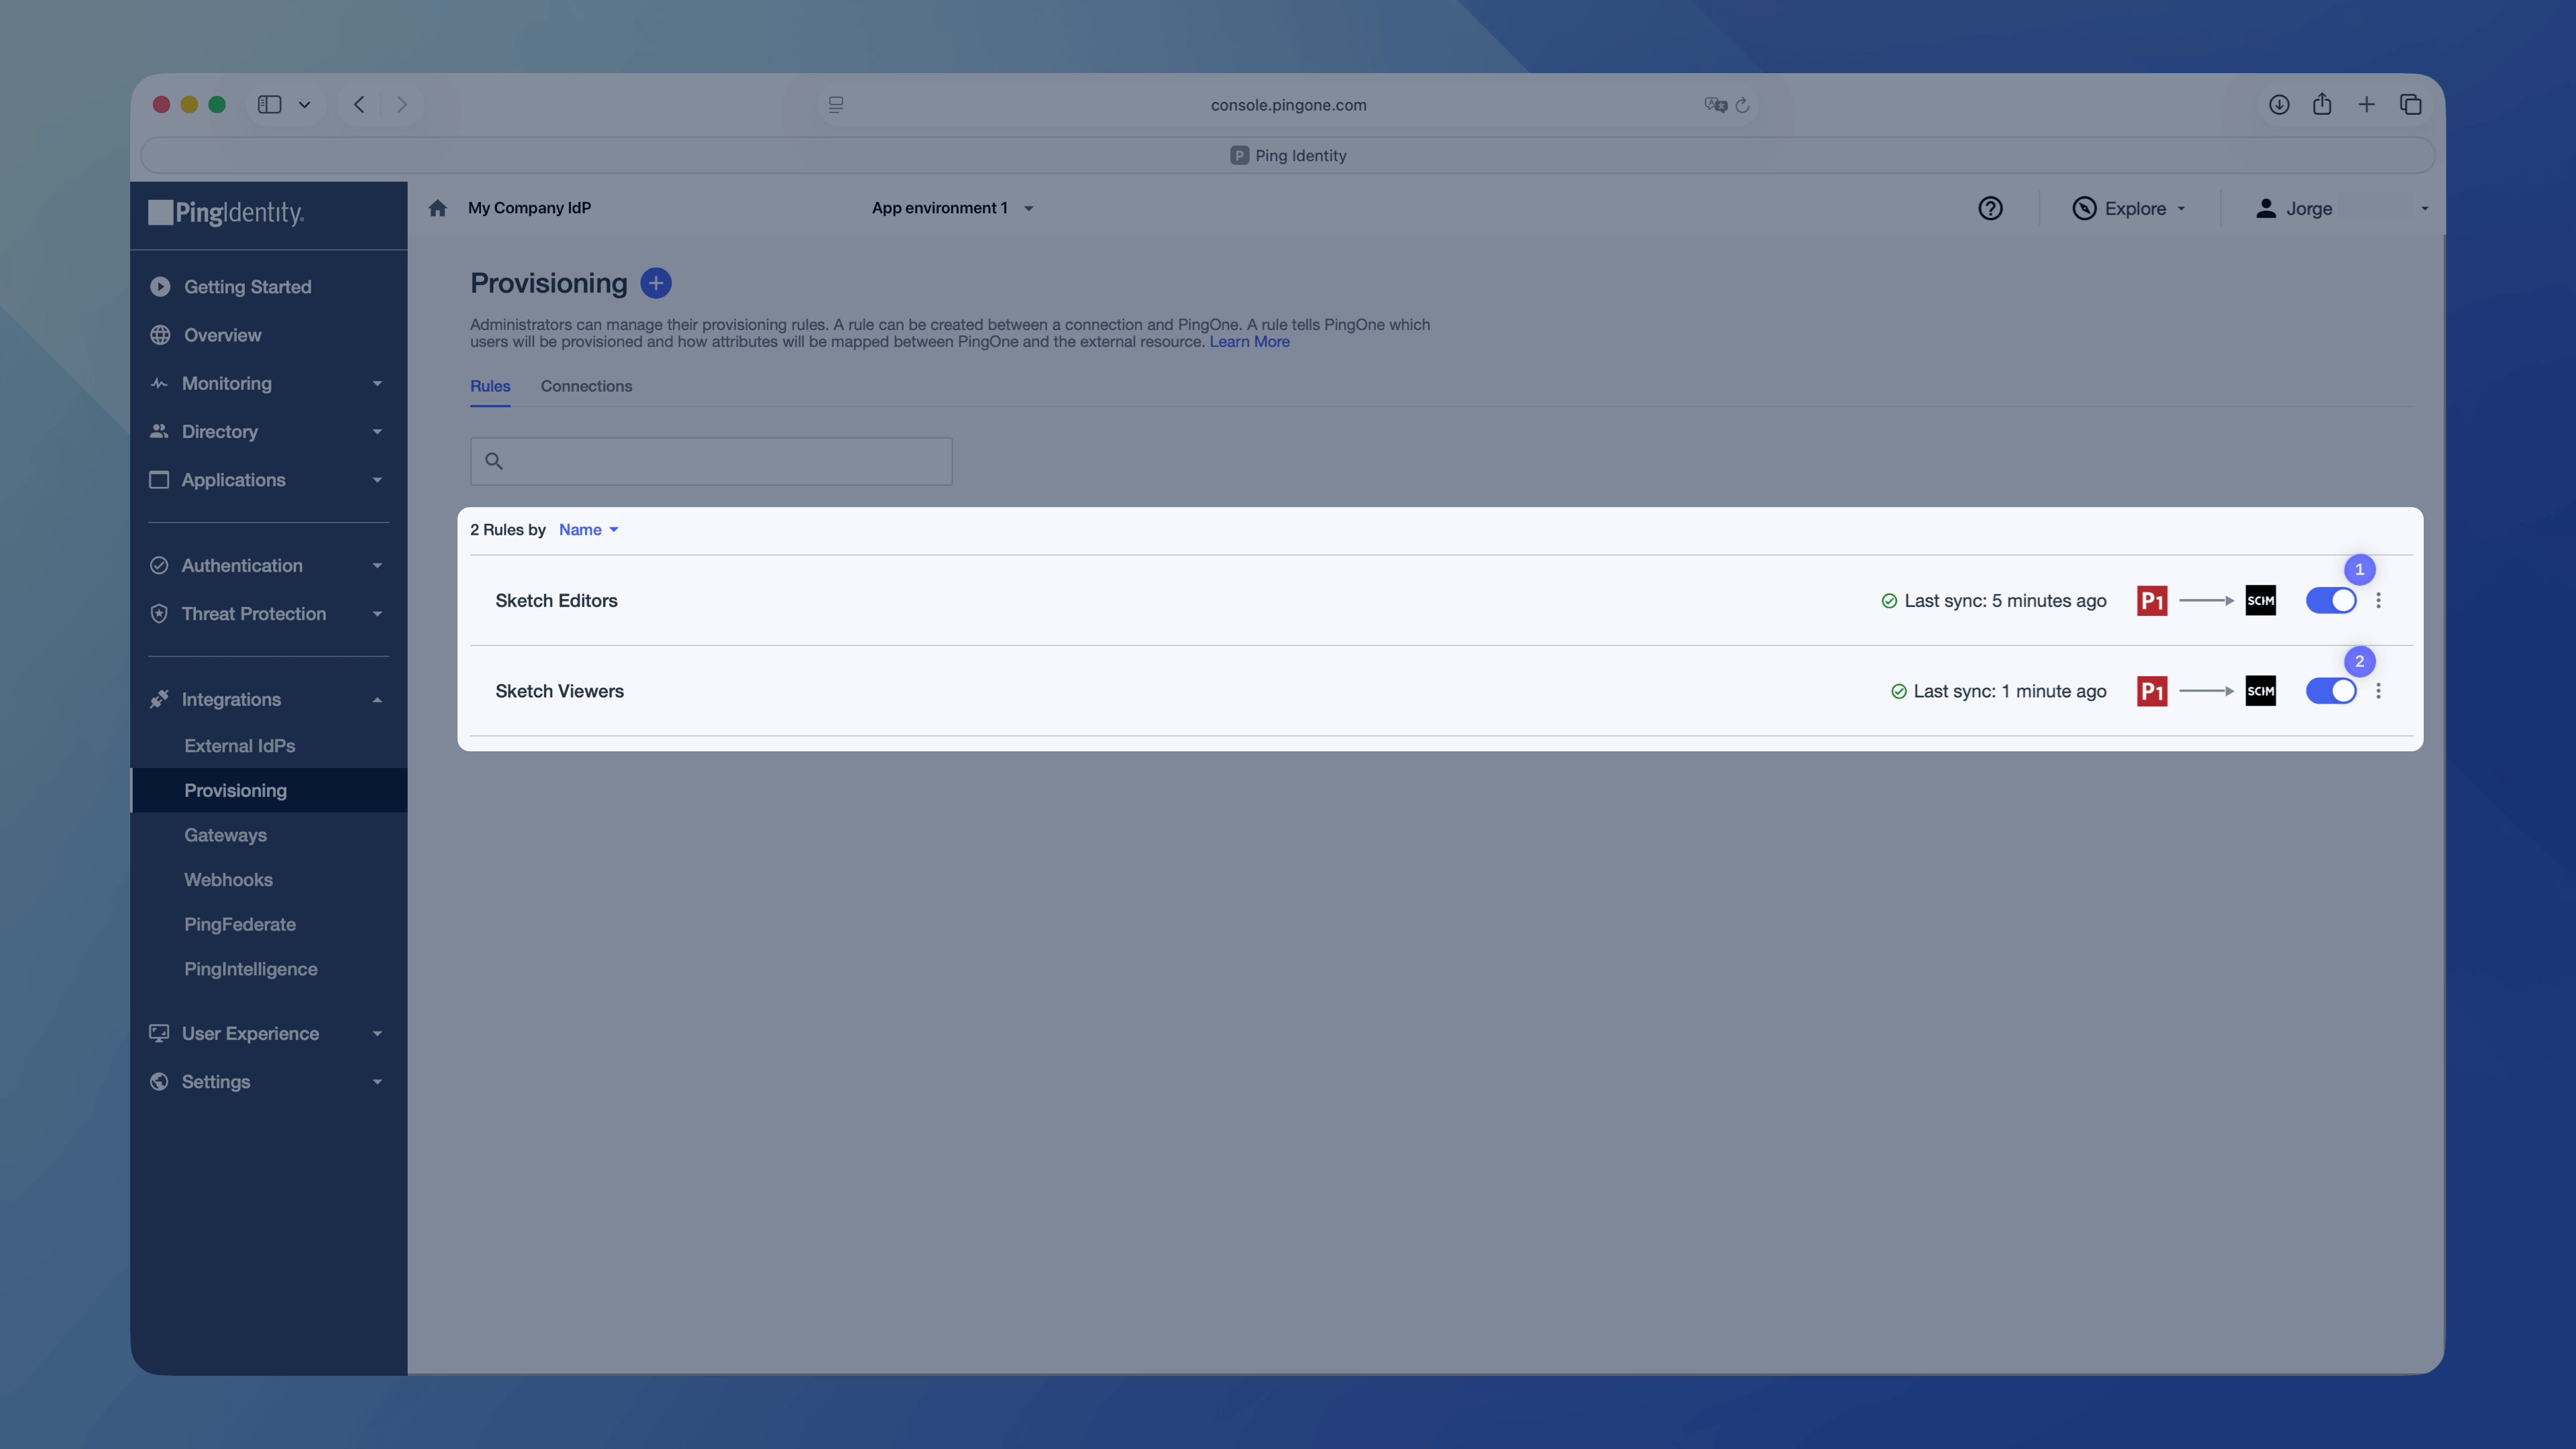This screenshot has height=1449, width=2576.
Task: Go back with the browser back arrow
Action: click(x=359, y=104)
